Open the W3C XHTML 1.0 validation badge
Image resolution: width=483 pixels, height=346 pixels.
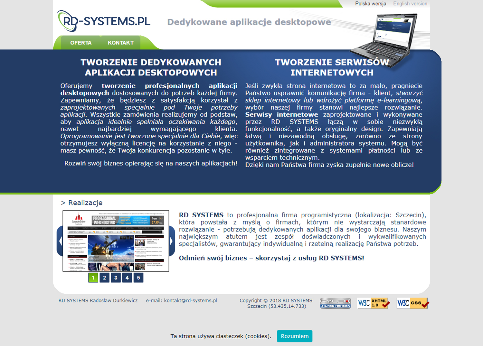[x=374, y=303]
